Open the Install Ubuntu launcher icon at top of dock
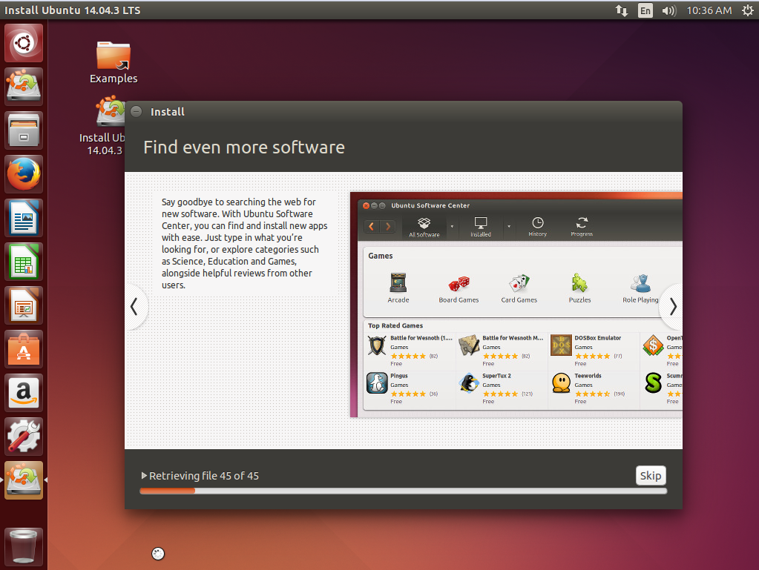This screenshot has height=570, width=759. pyautogui.click(x=24, y=87)
